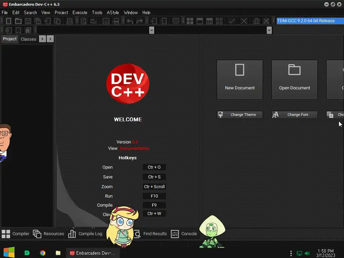This screenshot has height=258, width=344.
Task: Click the Unindent toolbar icon
Action: [164, 21]
